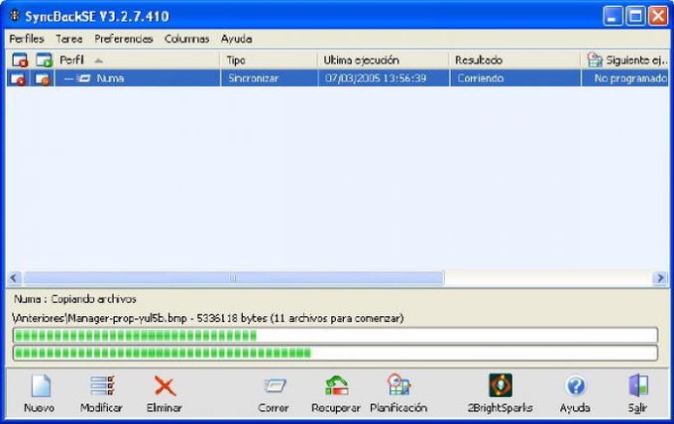The image size is (674, 424).
Task: Close the SyncBackSE window
Action: click(x=658, y=16)
